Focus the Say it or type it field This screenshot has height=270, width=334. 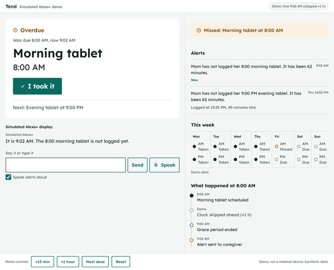(x=66, y=165)
